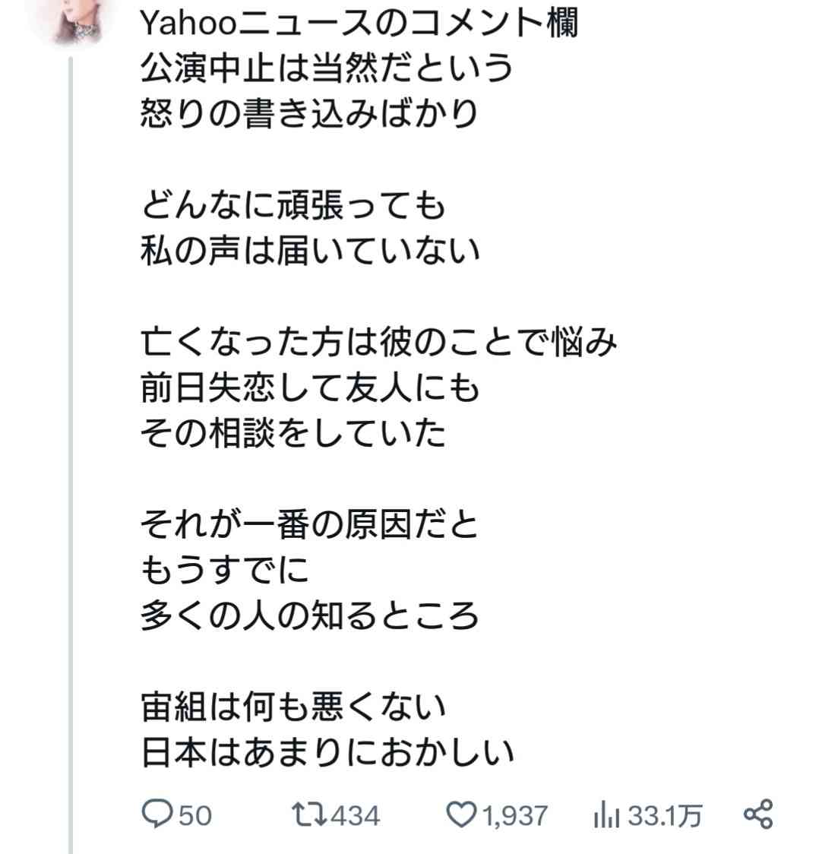Viewport: 819px width, 854px height.
Task: Click the line '宙組は何も悪くない'
Action: 293,707
